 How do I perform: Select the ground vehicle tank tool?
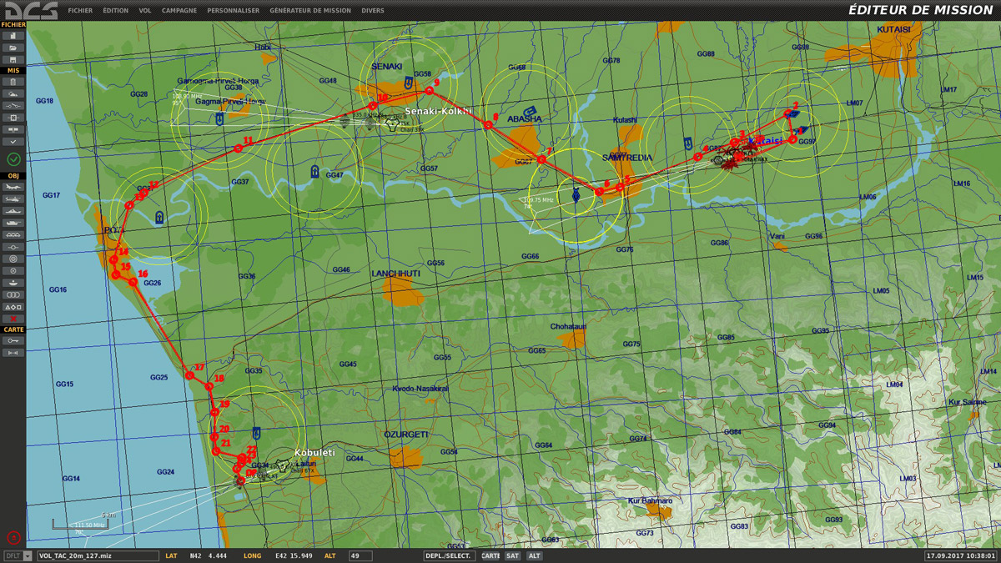click(x=13, y=224)
